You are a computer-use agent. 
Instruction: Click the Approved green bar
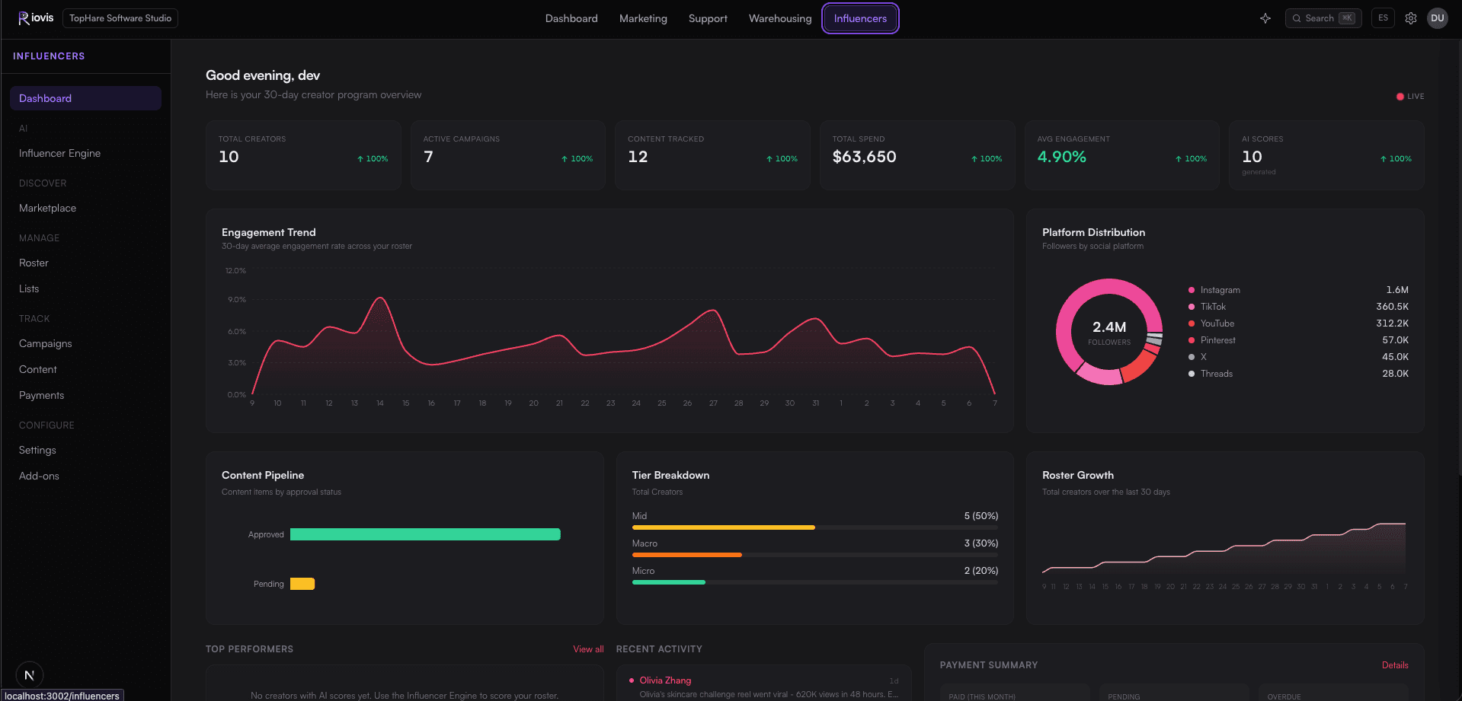tap(425, 534)
